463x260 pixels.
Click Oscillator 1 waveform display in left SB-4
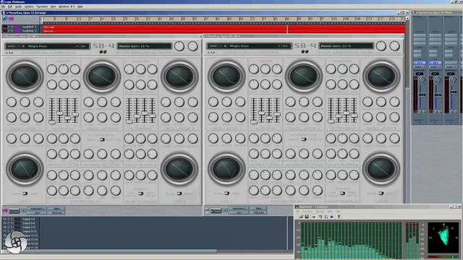25,77
